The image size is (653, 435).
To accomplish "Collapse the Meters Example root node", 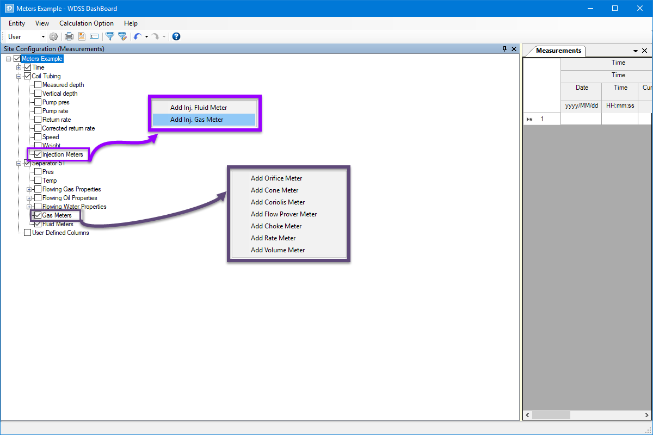I will pyautogui.click(x=9, y=59).
